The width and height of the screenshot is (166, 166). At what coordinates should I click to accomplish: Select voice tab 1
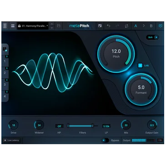[5, 61]
